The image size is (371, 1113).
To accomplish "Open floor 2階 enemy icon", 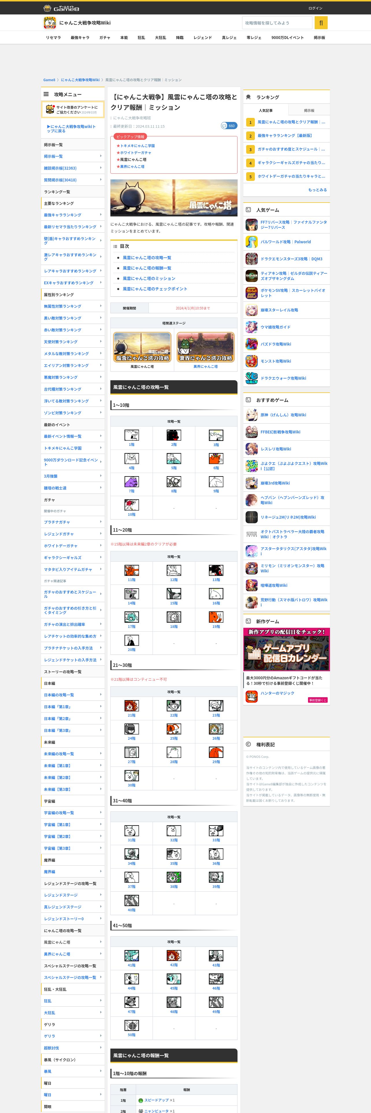I will (x=174, y=435).
